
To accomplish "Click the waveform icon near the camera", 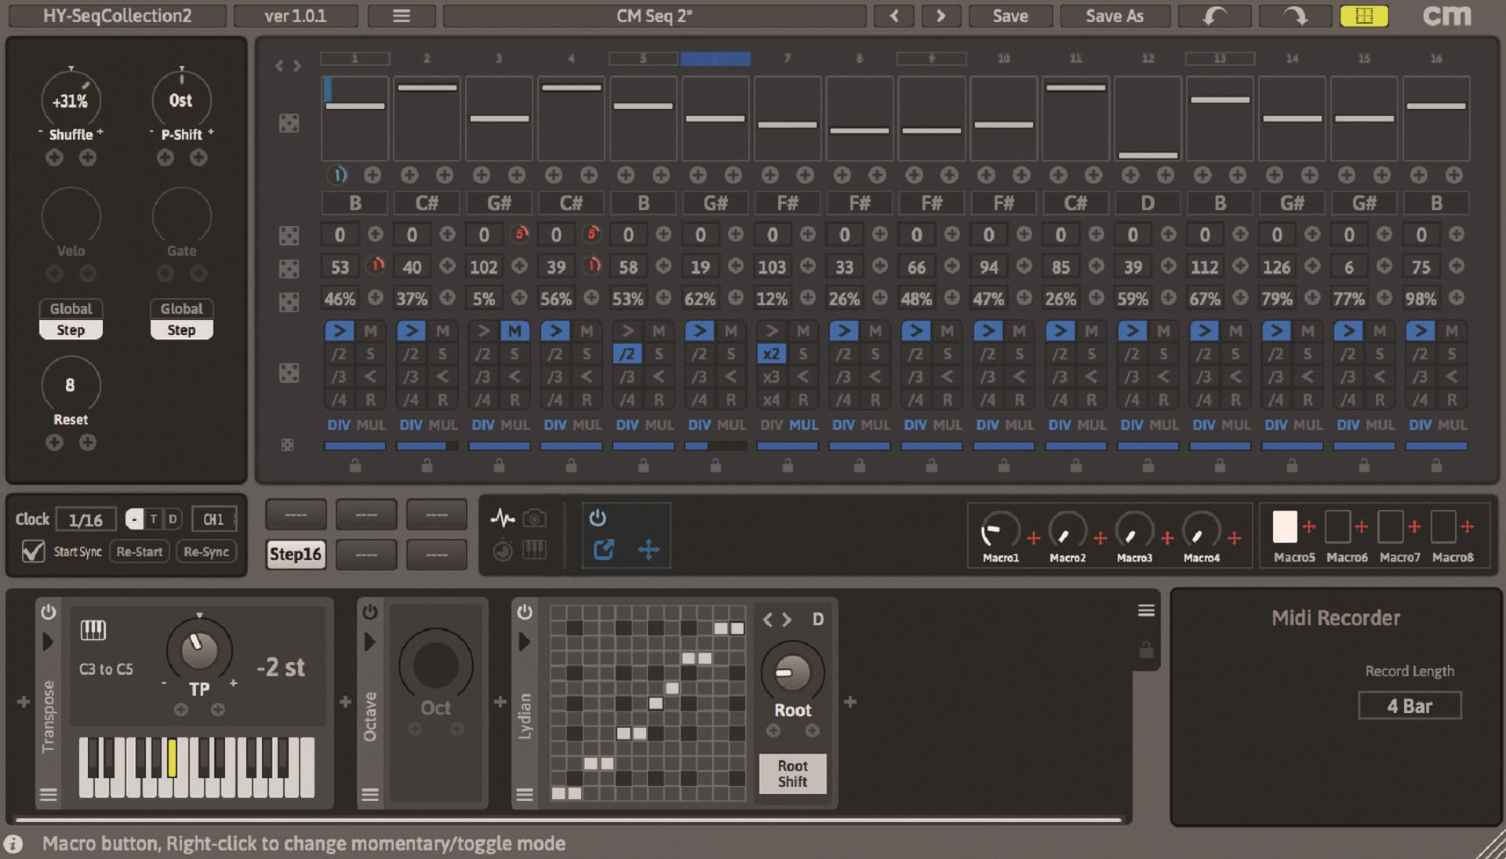I will 502,519.
